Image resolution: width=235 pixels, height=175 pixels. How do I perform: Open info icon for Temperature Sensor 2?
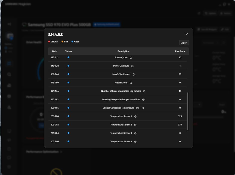pyautogui.click(x=135, y=125)
